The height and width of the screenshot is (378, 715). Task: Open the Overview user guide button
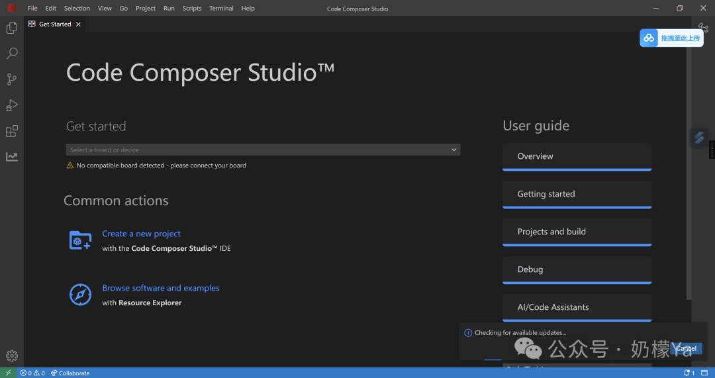click(x=577, y=157)
